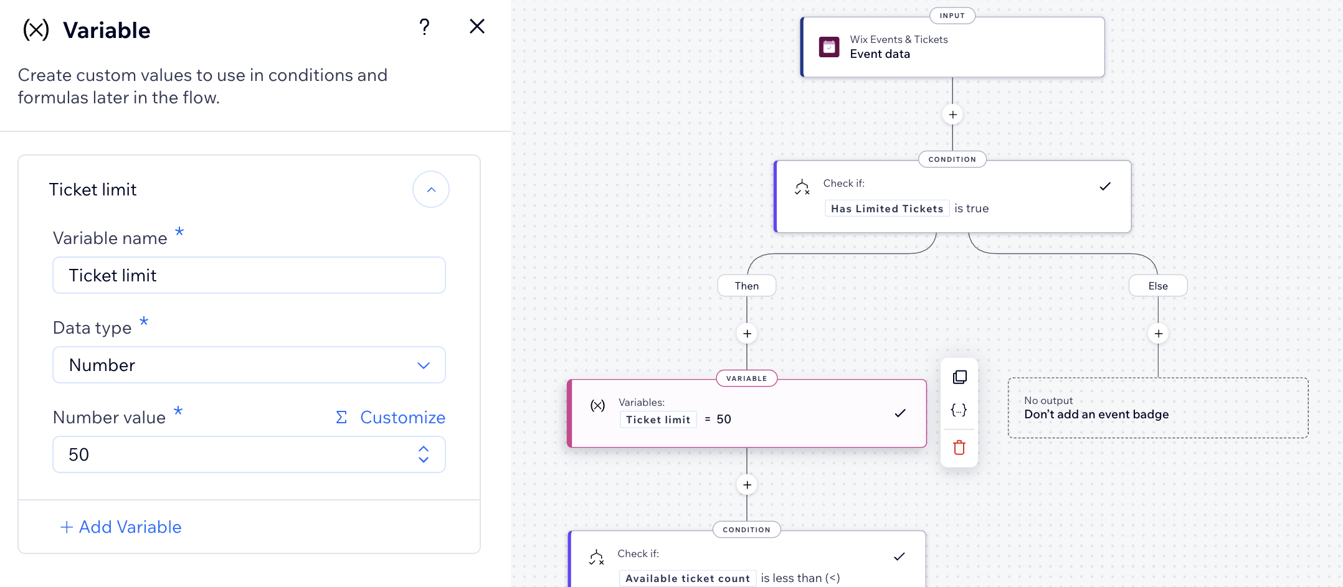Open the Data type dropdown
Image resolution: width=1343 pixels, height=587 pixels.
click(x=249, y=365)
